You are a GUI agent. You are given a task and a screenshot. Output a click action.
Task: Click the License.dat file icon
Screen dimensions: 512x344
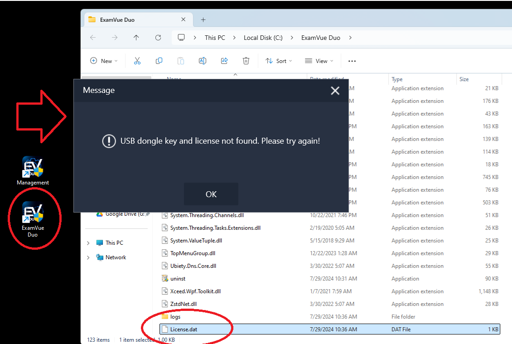tap(165, 329)
